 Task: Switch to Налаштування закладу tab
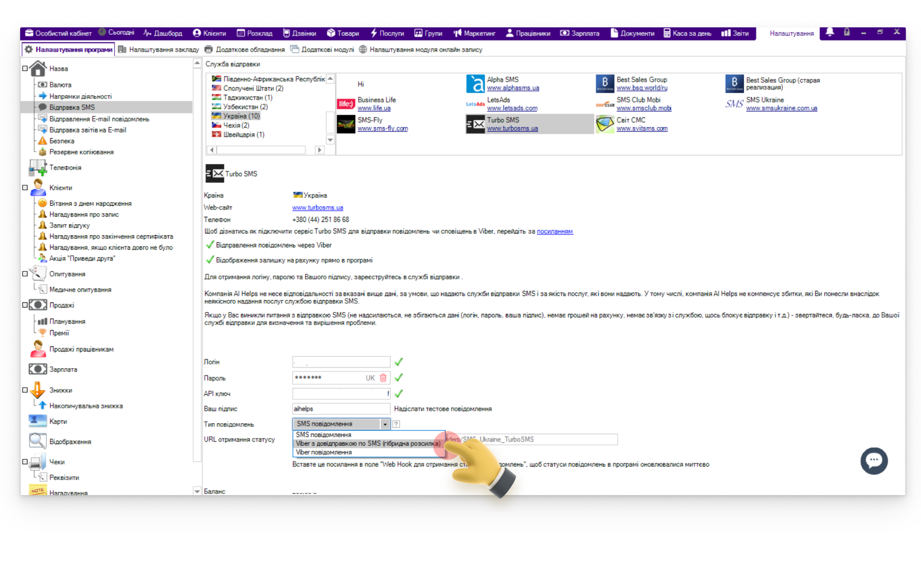159,49
